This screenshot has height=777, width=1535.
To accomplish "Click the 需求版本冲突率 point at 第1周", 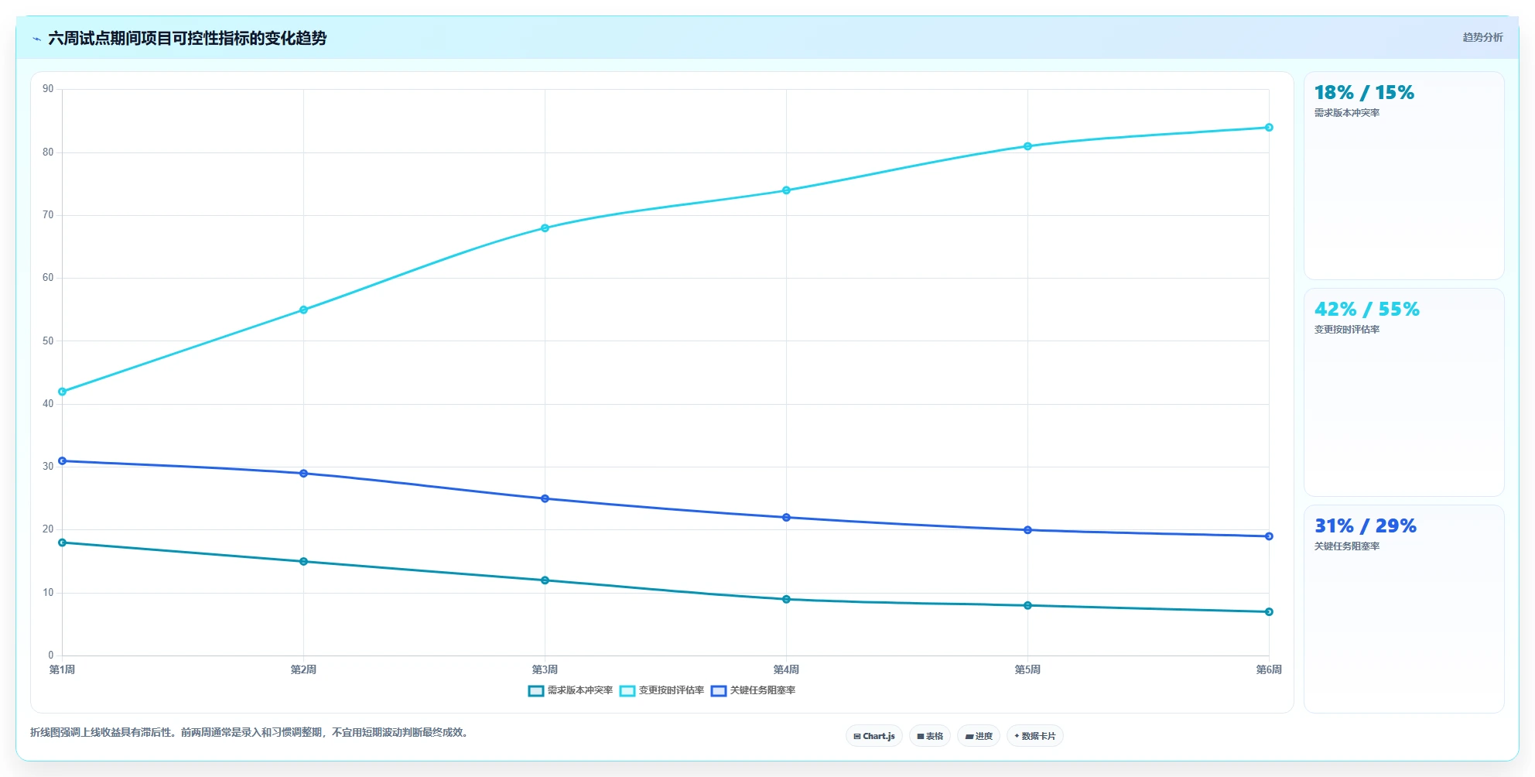I will (63, 543).
